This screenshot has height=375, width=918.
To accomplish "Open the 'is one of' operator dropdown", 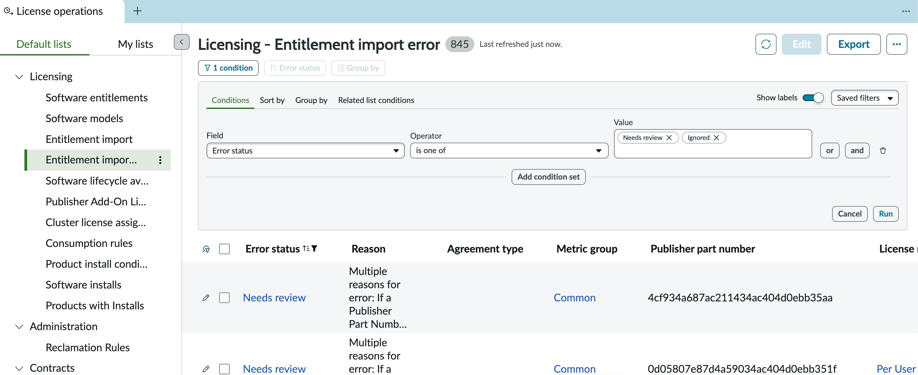I will coord(509,151).
